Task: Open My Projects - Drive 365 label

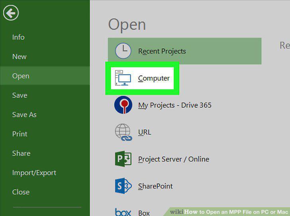Action: click(175, 106)
